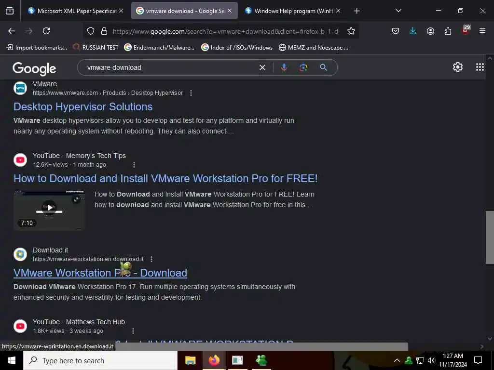
Task: Click YouTube icon beside Memory's Tech Tips
Action: coord(20,160)
